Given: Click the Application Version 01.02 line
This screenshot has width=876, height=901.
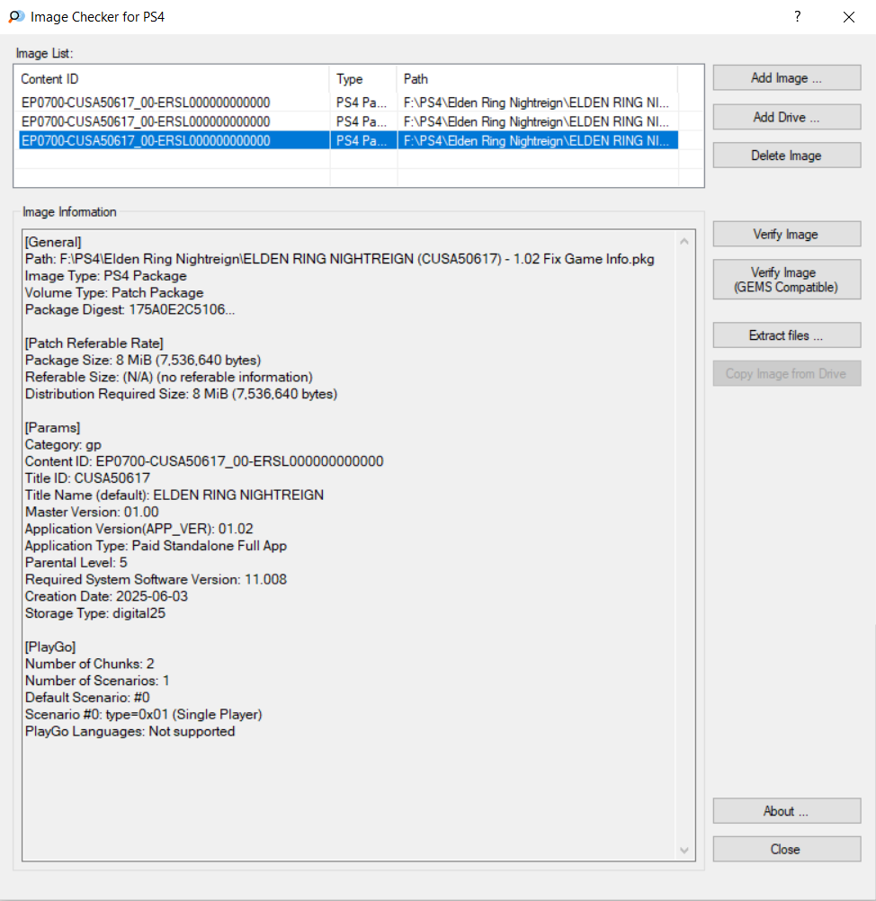Looking at the screenshot, I should [139, 530].
